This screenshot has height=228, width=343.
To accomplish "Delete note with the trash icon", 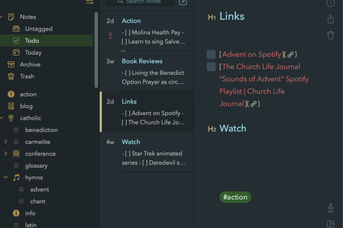I will pos(331,35).
